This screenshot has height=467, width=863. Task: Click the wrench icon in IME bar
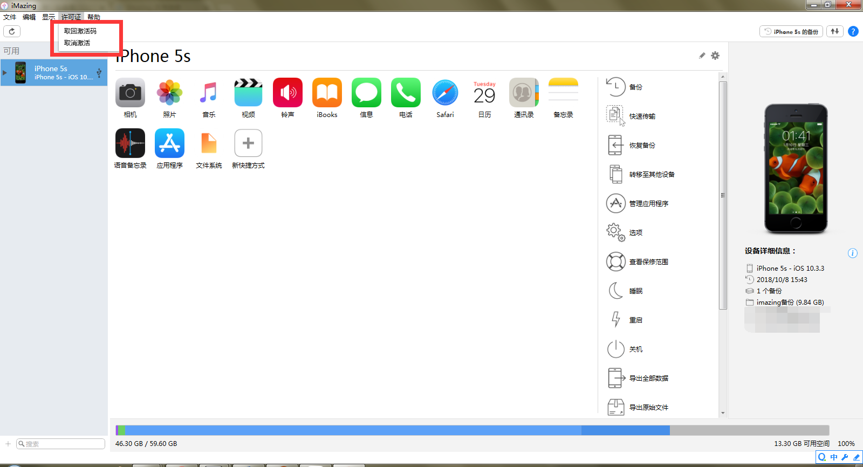click(845, 457)
